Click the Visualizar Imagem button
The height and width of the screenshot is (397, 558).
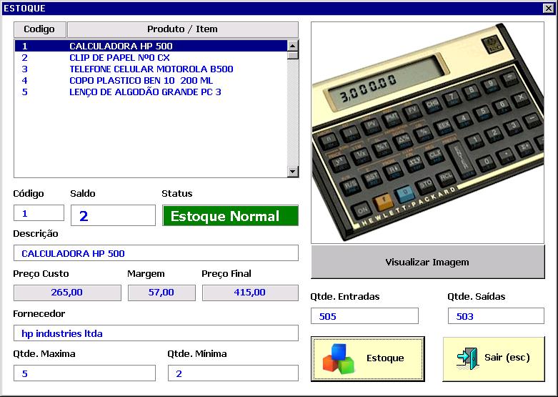[428, 262]
